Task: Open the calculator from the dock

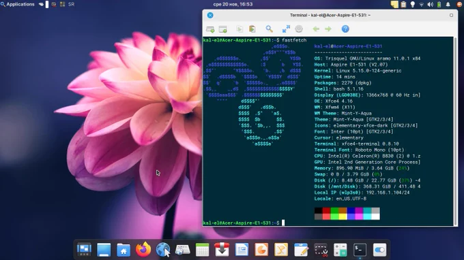Action: click(340, 250)
